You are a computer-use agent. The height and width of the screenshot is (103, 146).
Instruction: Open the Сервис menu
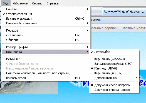37,3
